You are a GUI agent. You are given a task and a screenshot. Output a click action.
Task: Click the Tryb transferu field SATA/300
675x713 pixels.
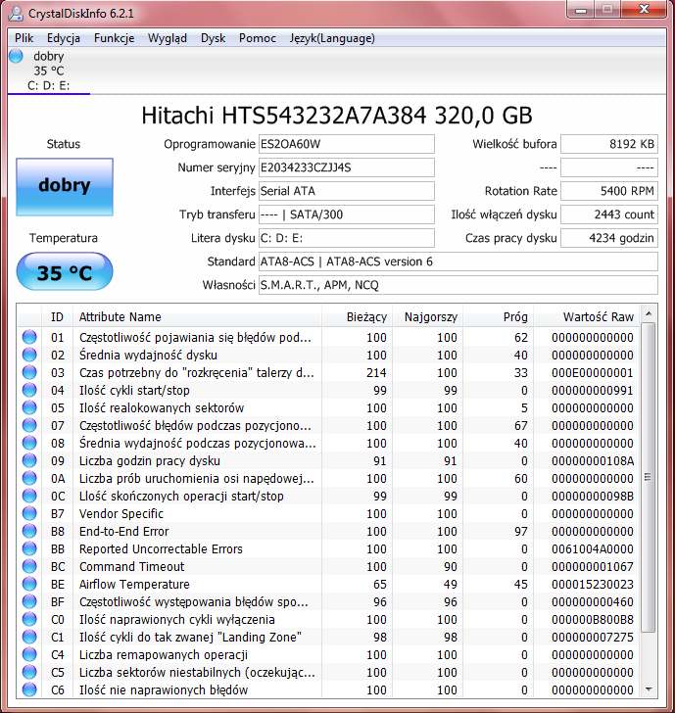click(347, 214)
